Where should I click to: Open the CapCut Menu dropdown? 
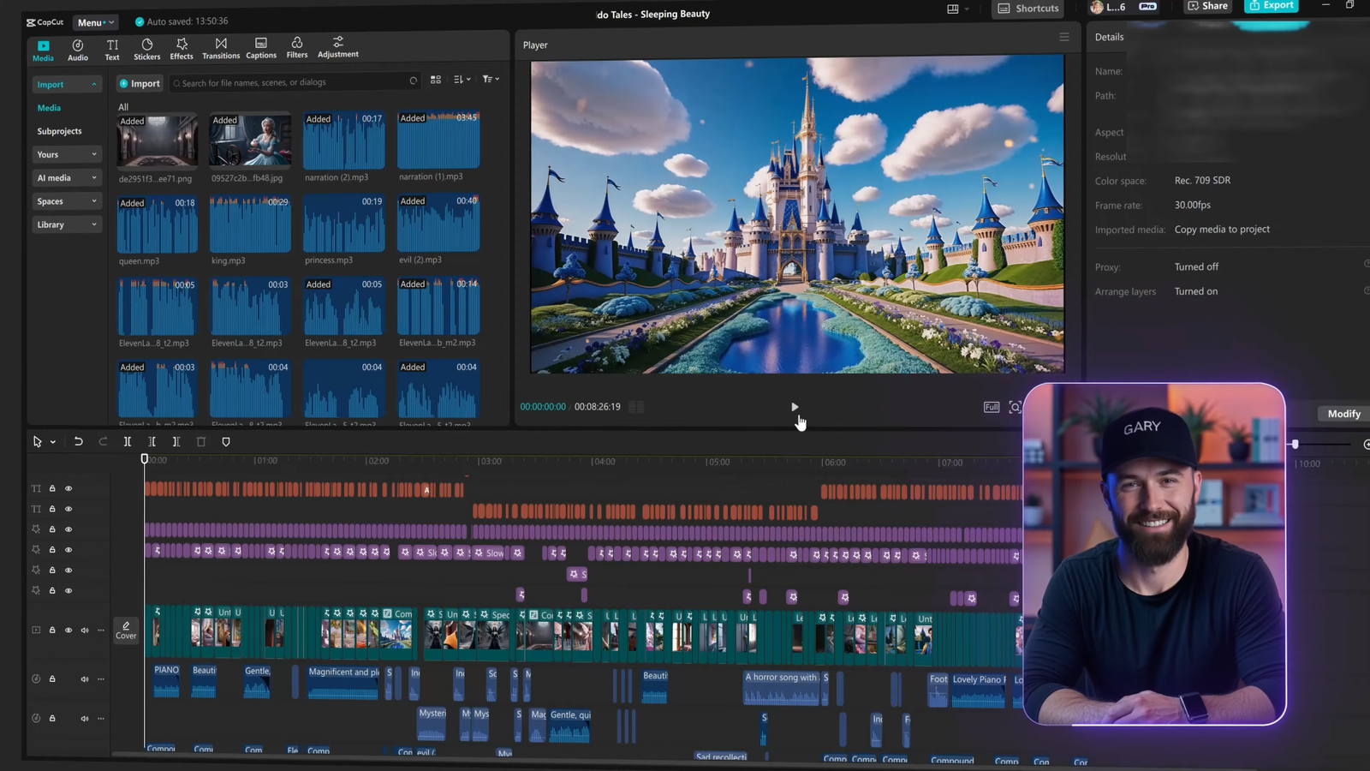pos(95,22)
